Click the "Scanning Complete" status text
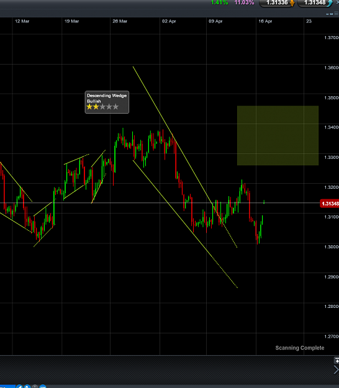This screenshot has width=339, height=388. (x=300, y=348)
